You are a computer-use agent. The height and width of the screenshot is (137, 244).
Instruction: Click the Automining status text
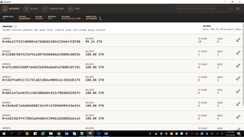click(x=91, y=19)
